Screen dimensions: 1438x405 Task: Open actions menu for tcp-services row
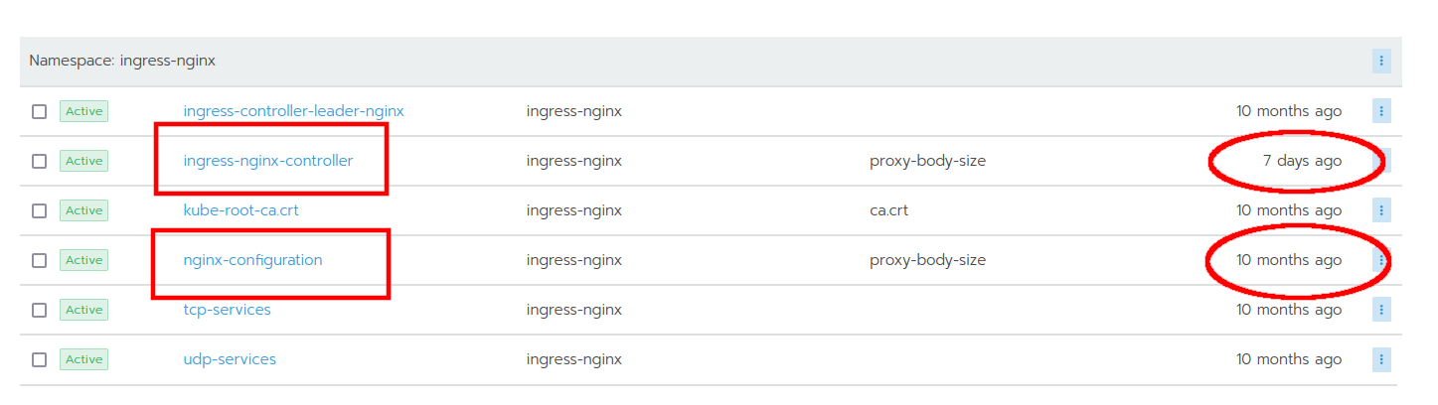pyautogui.click(x=1381, y=310)
